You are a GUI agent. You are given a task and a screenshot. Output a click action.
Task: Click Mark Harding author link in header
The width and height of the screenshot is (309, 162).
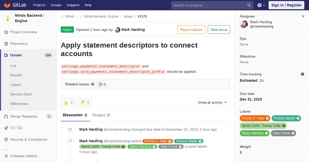133,30
